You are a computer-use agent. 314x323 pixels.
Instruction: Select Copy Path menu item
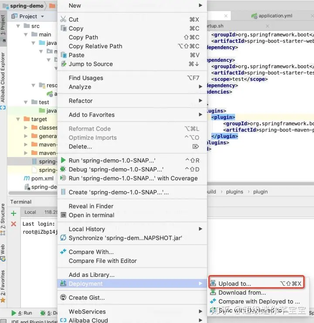(132, 37)
